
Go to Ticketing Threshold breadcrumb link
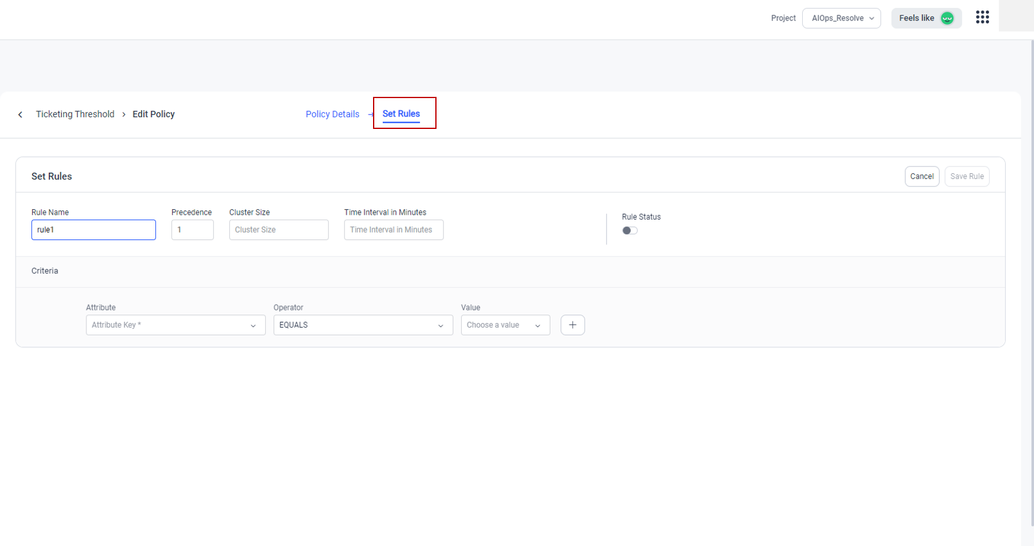(75, 114)
